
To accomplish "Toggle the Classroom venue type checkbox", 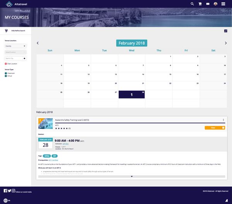I will coord(6,73).
